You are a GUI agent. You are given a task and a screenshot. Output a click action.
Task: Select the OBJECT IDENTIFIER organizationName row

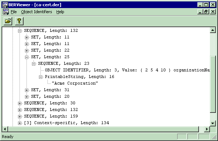pyautogui.click(x=127, y=70)
